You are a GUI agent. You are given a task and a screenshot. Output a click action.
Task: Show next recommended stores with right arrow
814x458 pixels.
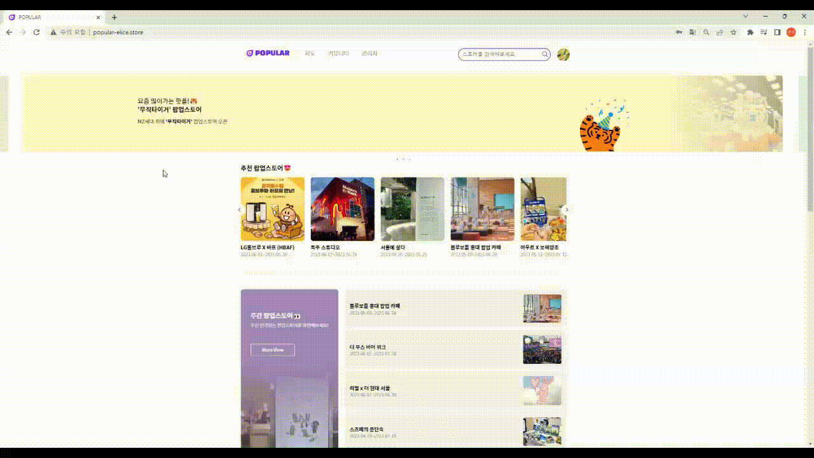click(567, 209)
